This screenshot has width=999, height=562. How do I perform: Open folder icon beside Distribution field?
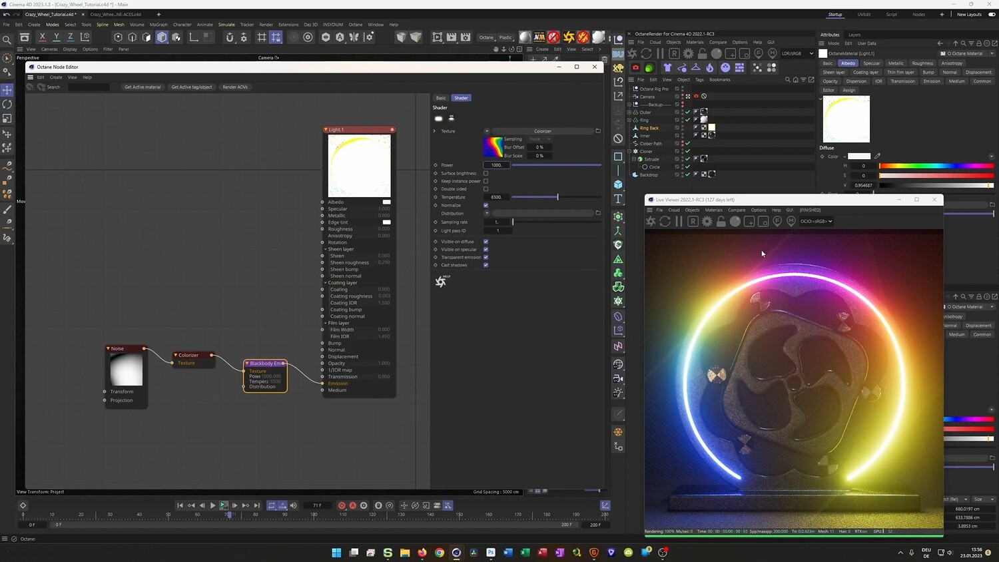[x=598, y=213]
